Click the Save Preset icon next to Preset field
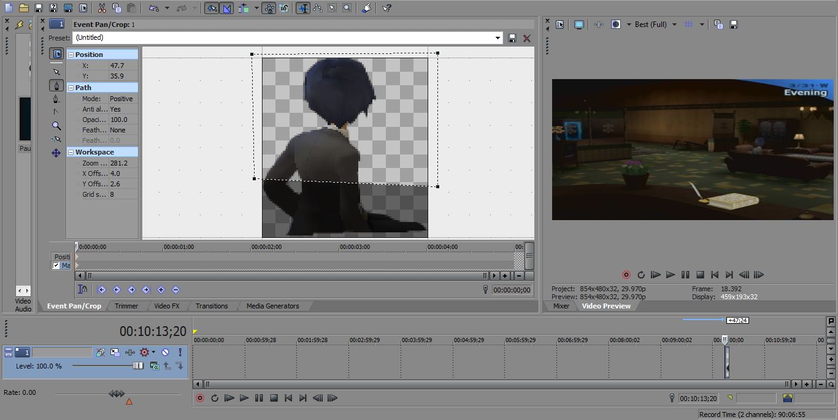 click(512, 38)
